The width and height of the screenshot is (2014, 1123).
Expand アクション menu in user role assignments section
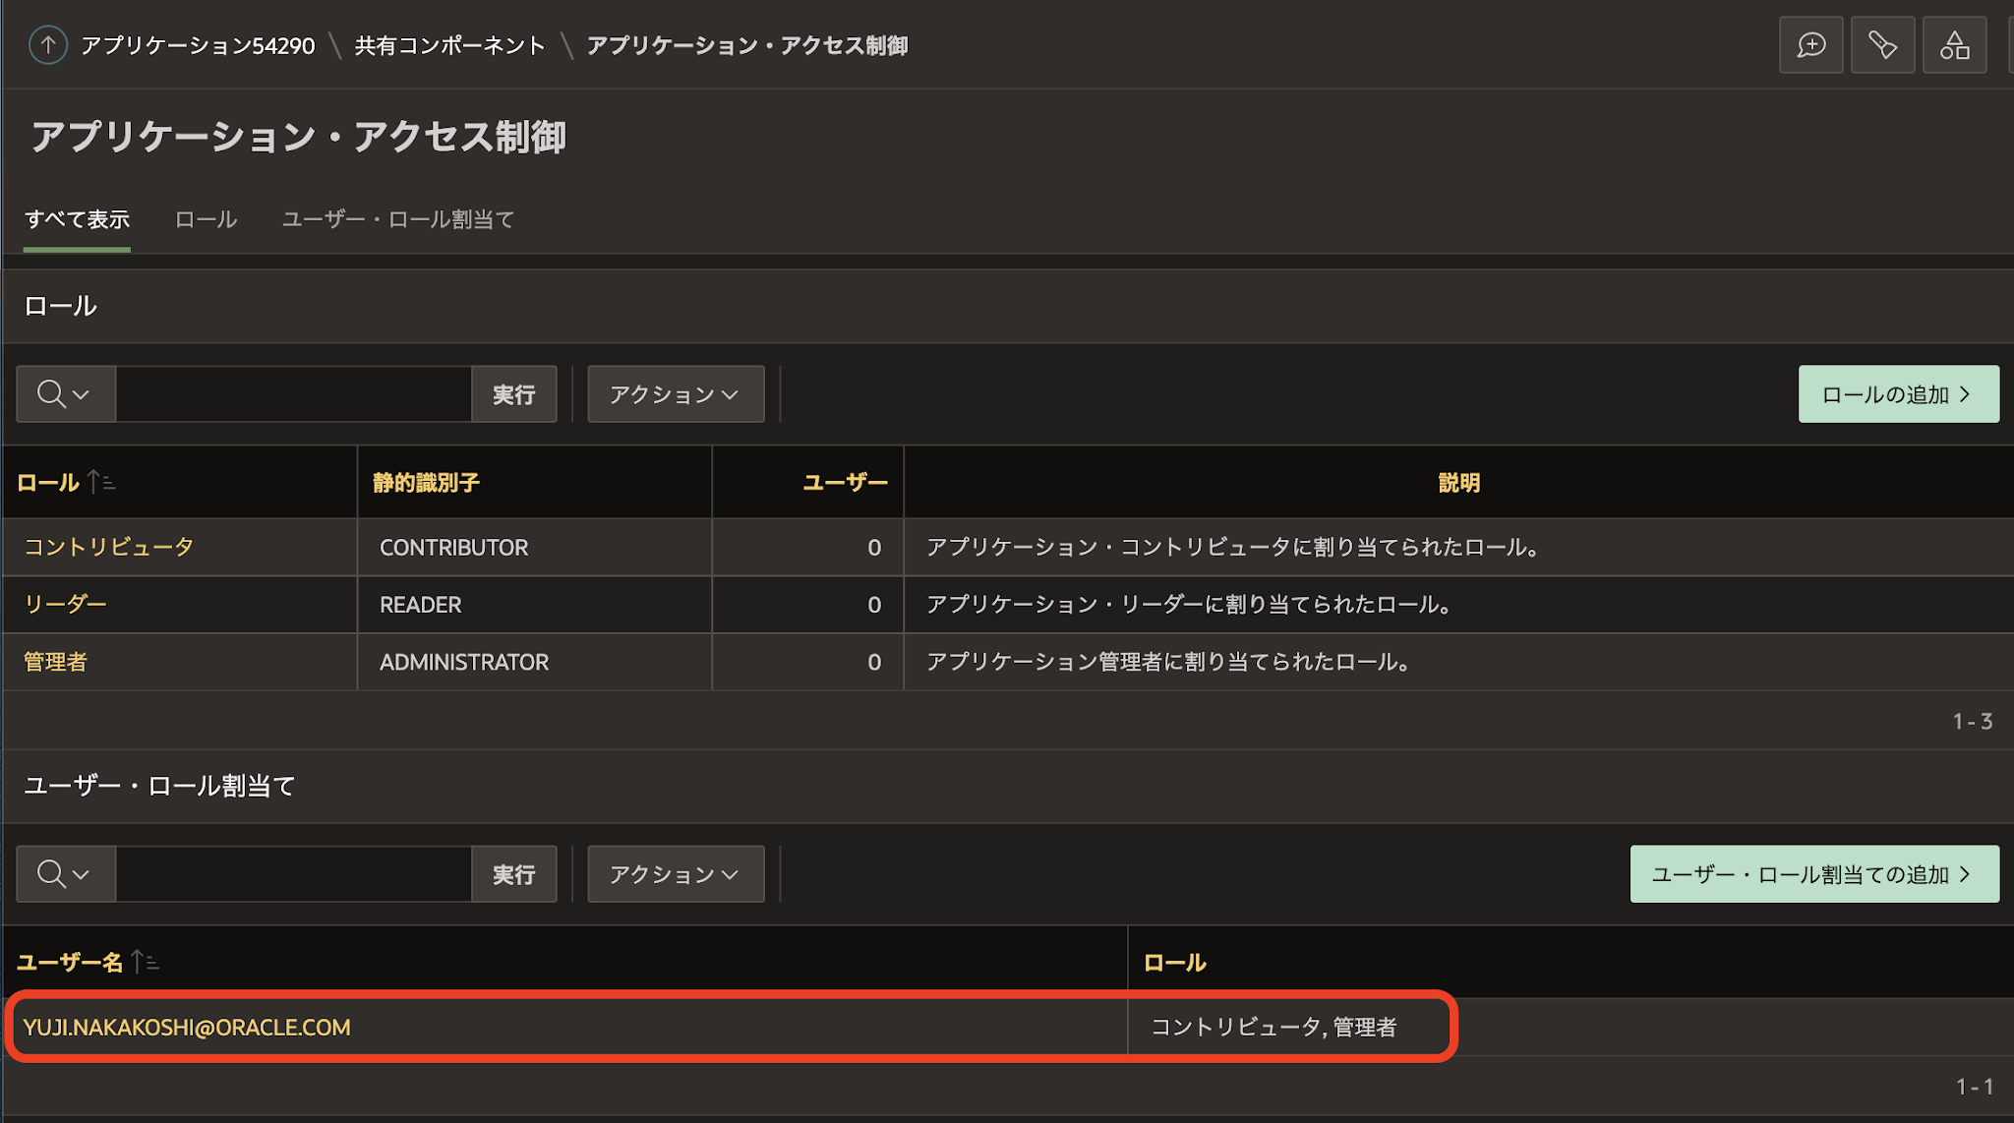[x=675, y=874]
